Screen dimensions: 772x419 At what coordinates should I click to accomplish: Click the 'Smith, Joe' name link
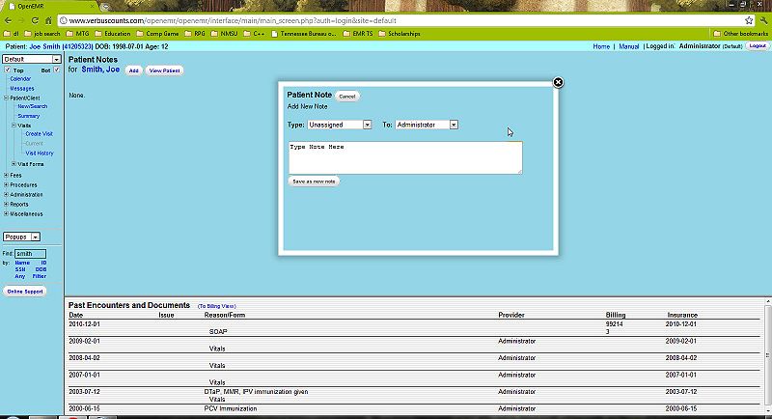[x=100, y=70]
